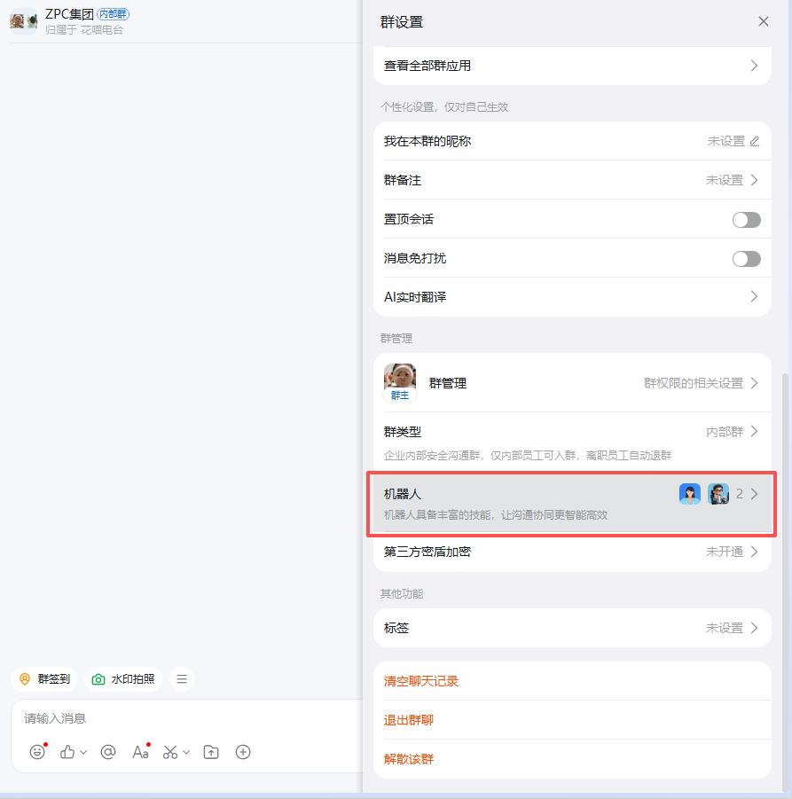Open the AI实时翻译 settings row
This screenshot has height=799, width=792.
click(572, 297)
